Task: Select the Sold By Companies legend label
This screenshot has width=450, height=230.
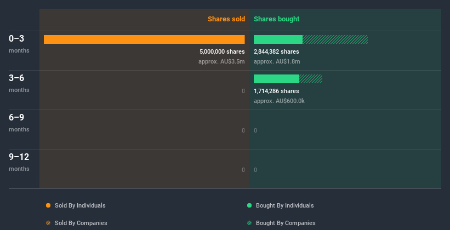Action: click(81, 223)
